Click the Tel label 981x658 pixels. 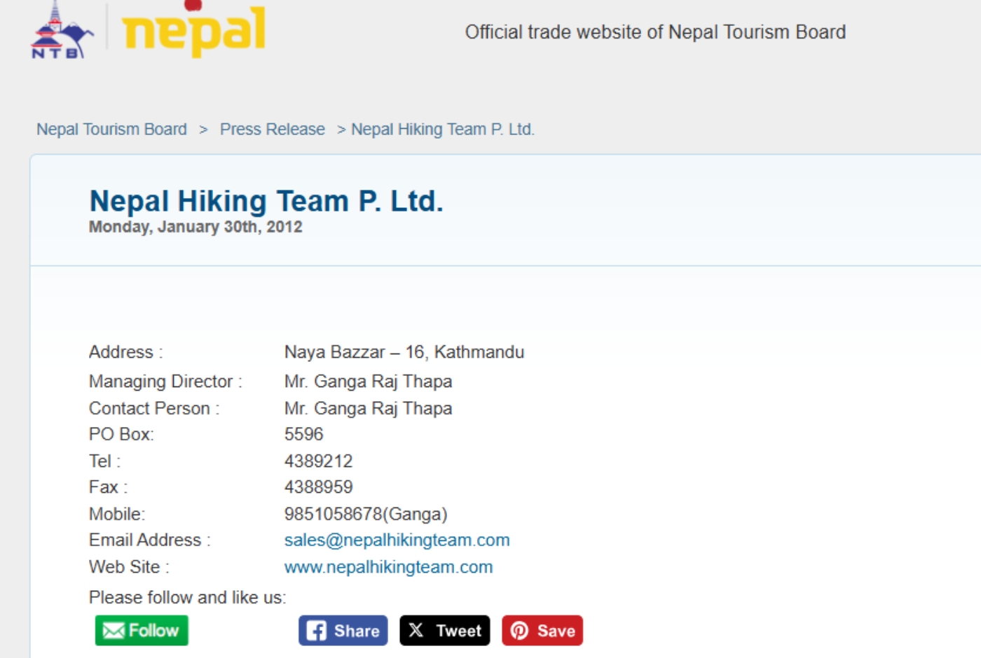(104, 461)
